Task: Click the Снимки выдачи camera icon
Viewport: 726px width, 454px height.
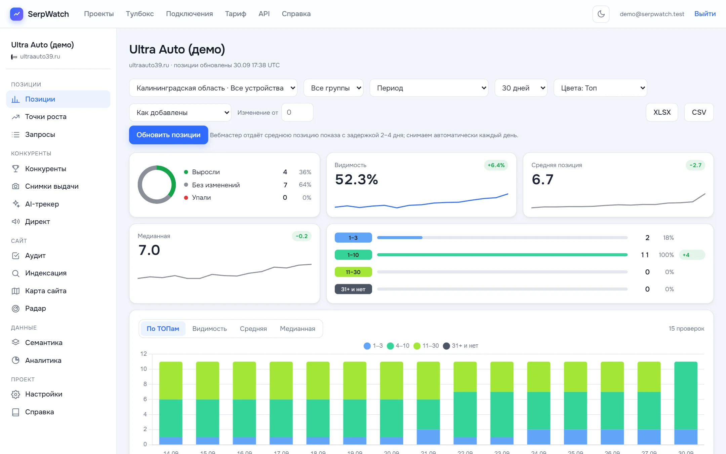Action: coord(15,186)
